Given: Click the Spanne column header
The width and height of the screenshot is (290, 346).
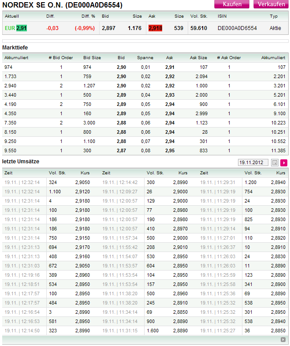Looking at the screenshot, I should [145, 57].
